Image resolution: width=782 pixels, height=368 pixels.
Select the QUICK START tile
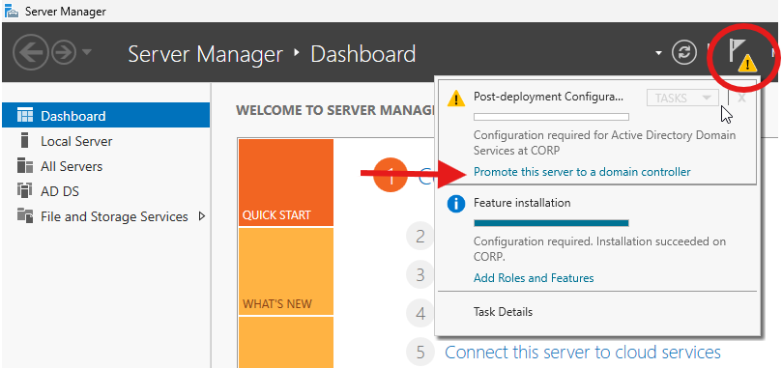click(x=286, y=183)
